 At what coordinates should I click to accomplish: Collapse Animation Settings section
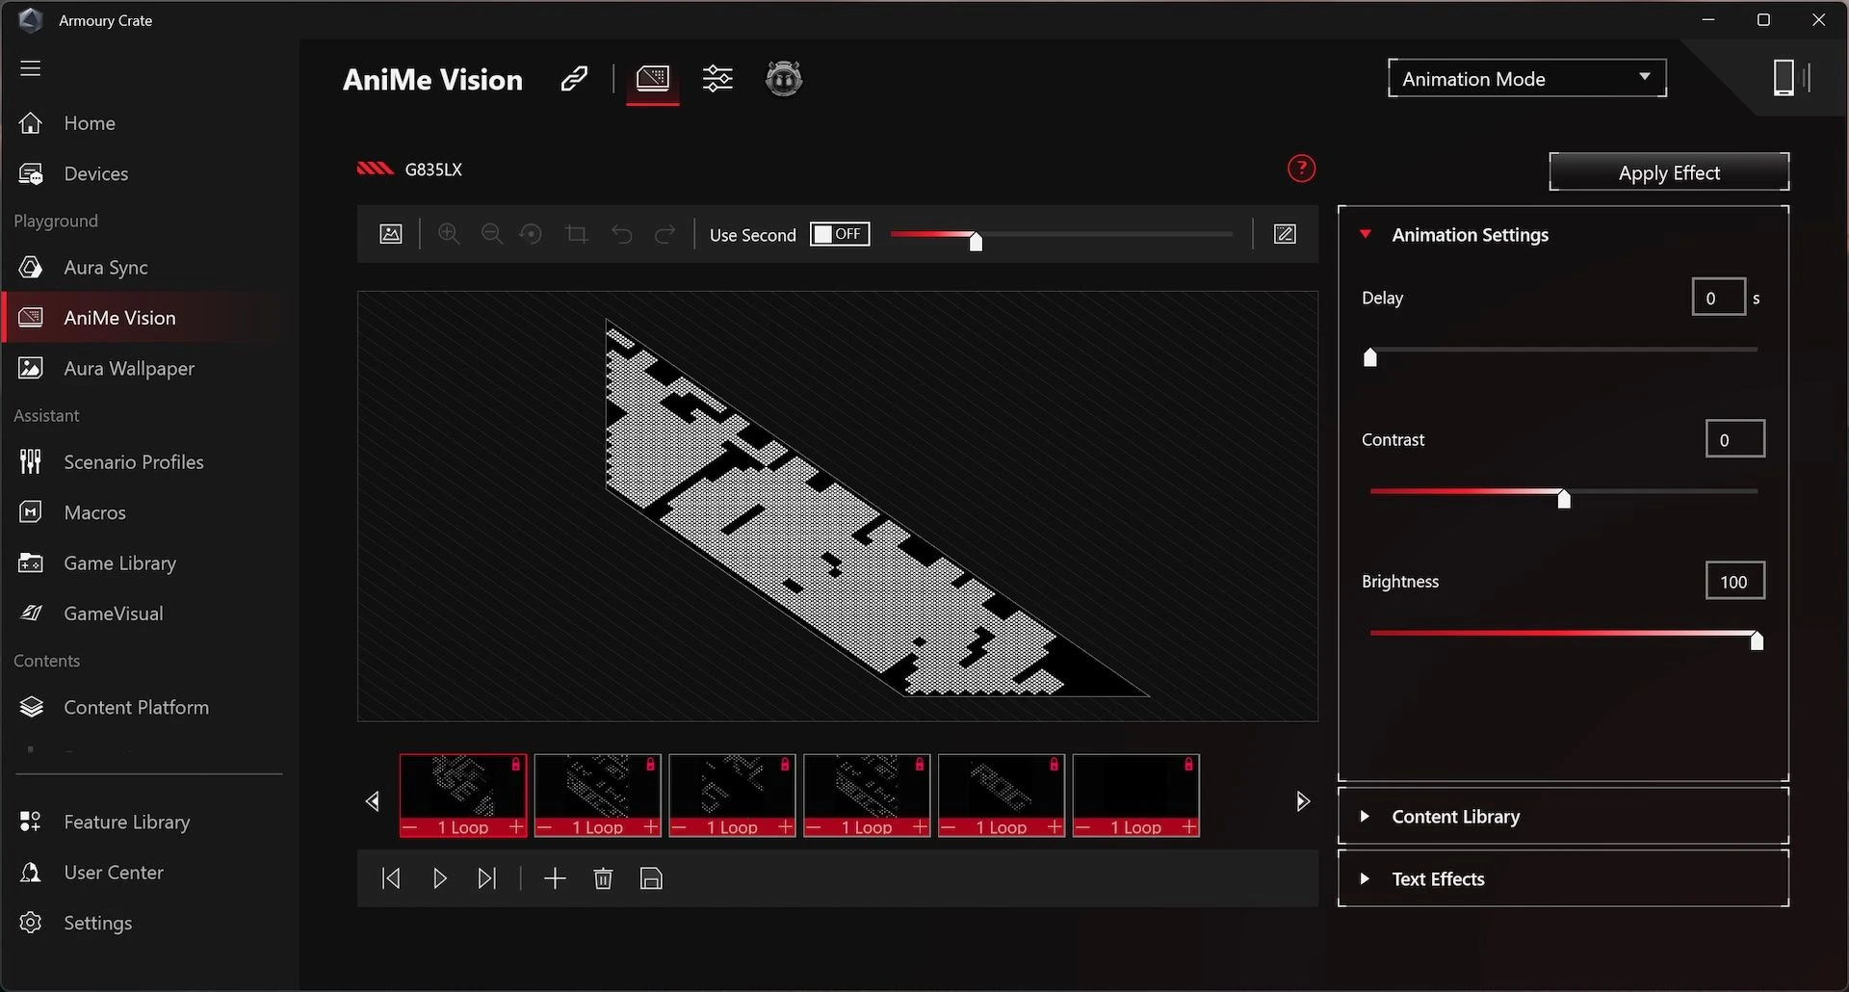1366,234
